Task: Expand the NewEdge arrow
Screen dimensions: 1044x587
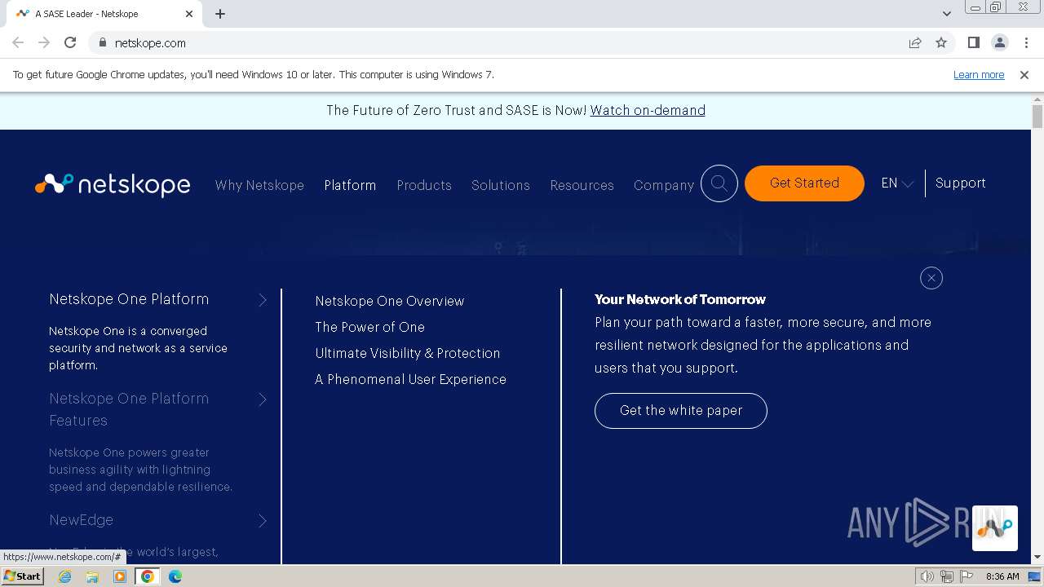Action: click(263, 521)
